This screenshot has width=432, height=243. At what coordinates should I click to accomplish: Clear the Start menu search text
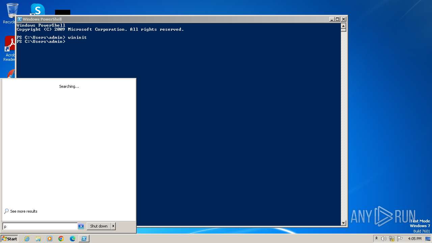tap(81, 226)
